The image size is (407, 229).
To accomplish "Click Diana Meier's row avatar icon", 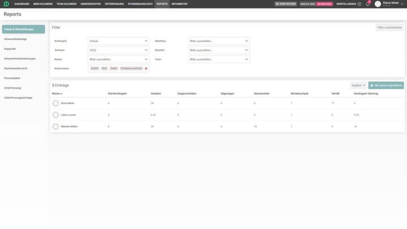I will tap(55, 103).
